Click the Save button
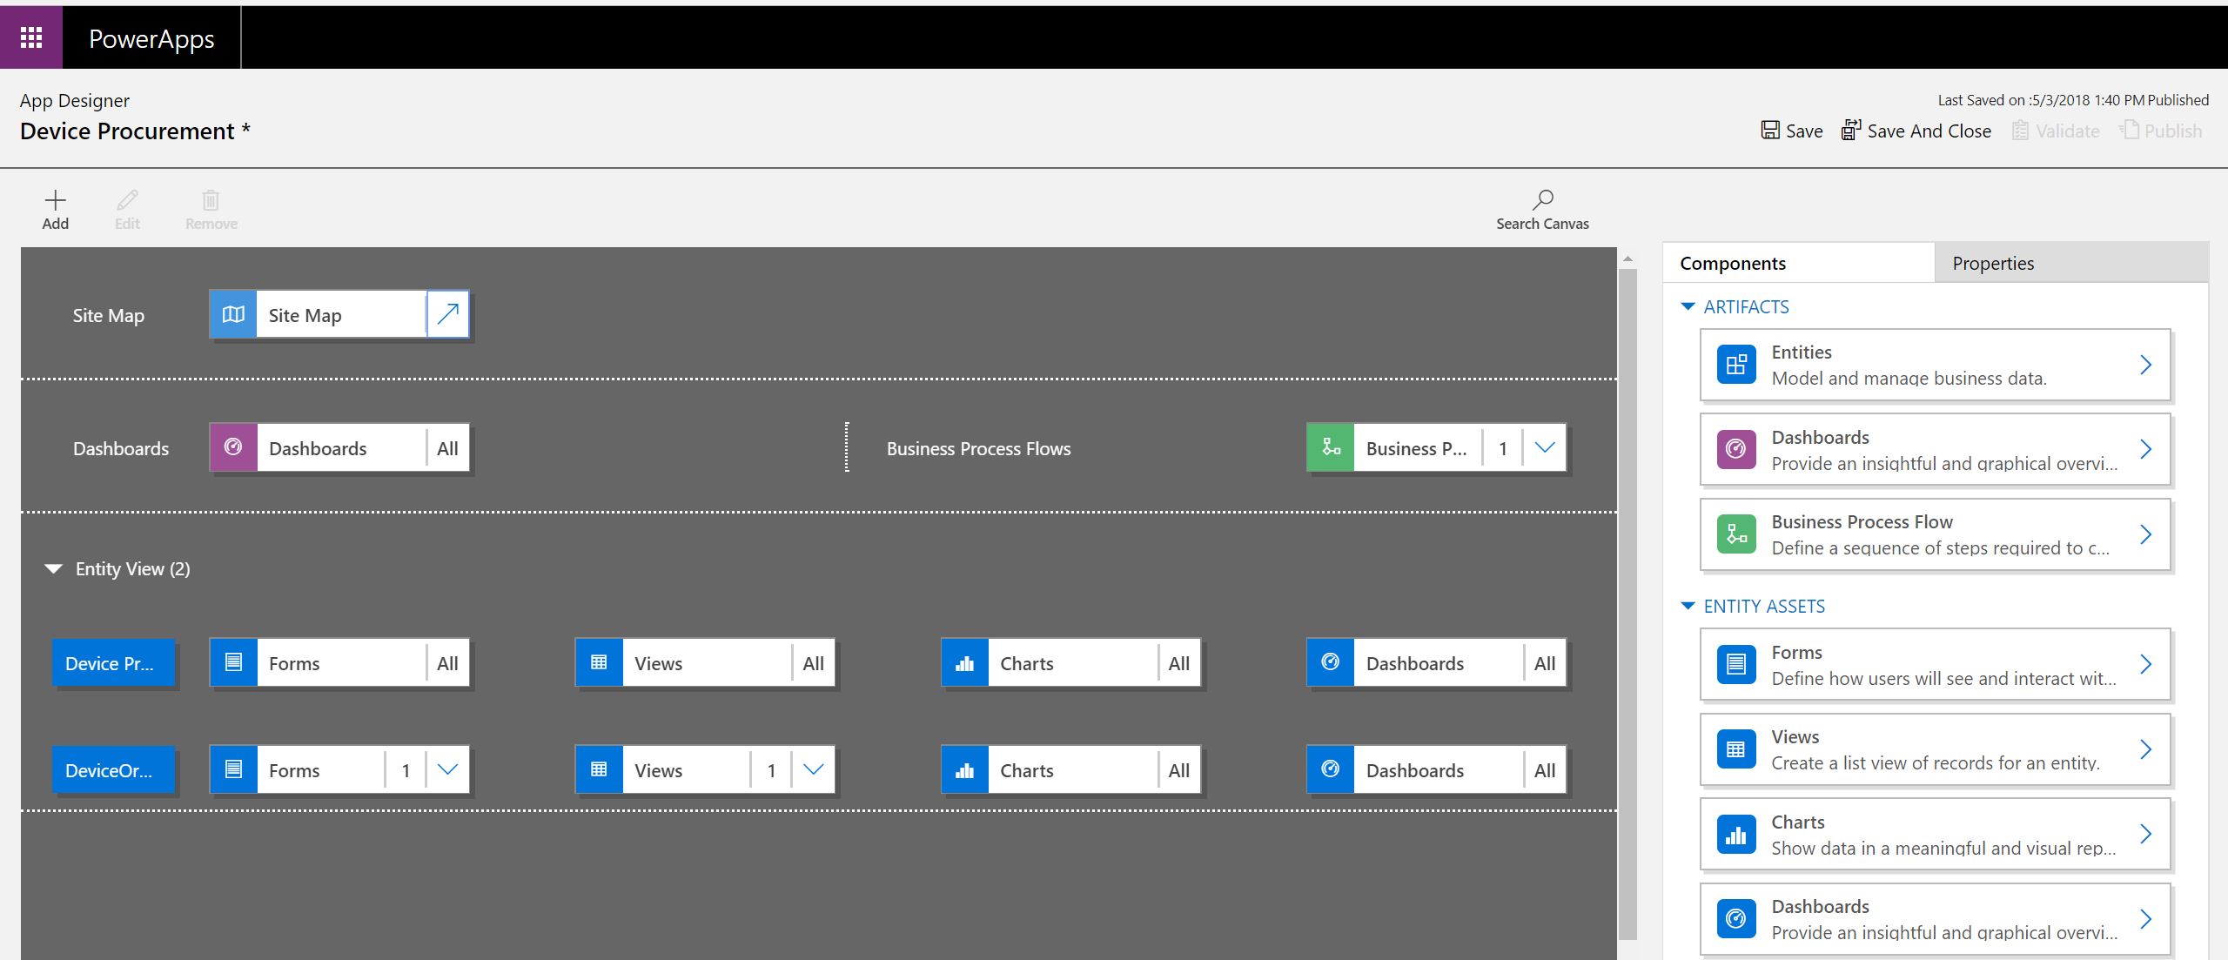Viewport: 2228px width, 960px height. click(x=1792, y=130)
